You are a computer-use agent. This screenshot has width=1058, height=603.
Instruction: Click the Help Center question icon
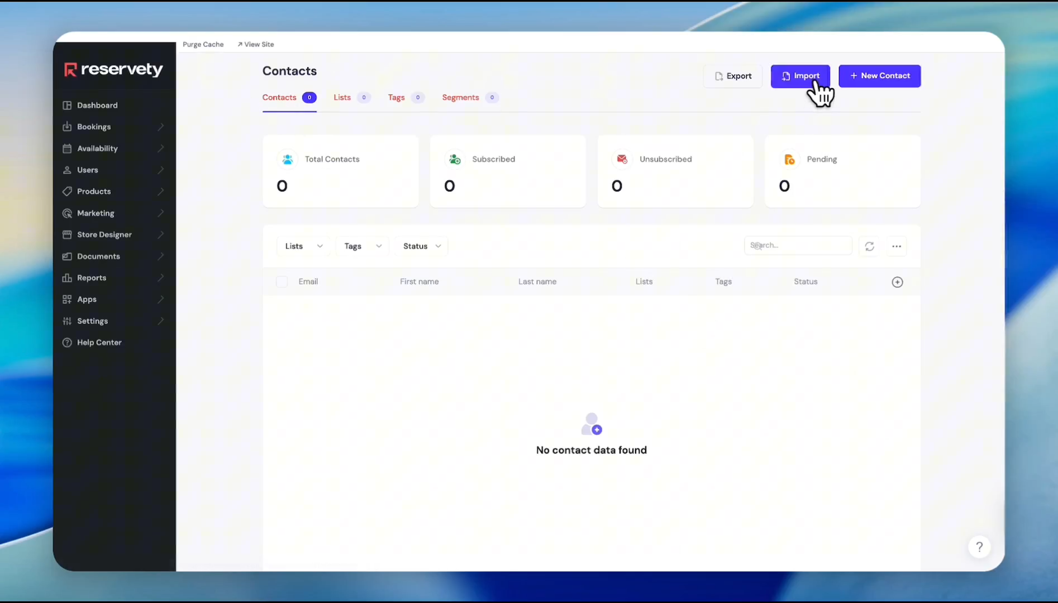click(67, 342)
